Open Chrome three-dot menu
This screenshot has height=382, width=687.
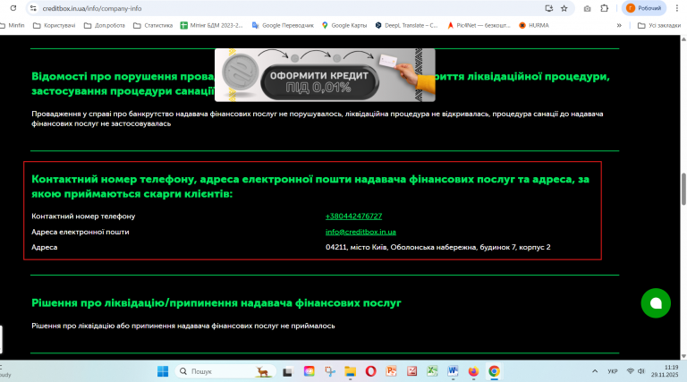pos(677,8)
